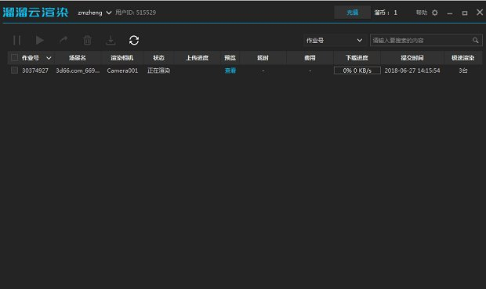Screen dimensions: 486x300
Task: Click the download results toolbar icon
Action: pos(111,40)
